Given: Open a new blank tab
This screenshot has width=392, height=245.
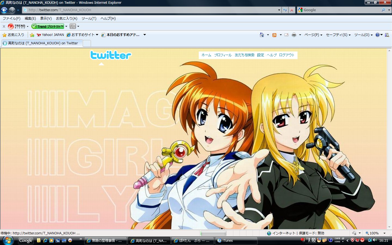Looking at the screenshot, I should click(87, 43).
